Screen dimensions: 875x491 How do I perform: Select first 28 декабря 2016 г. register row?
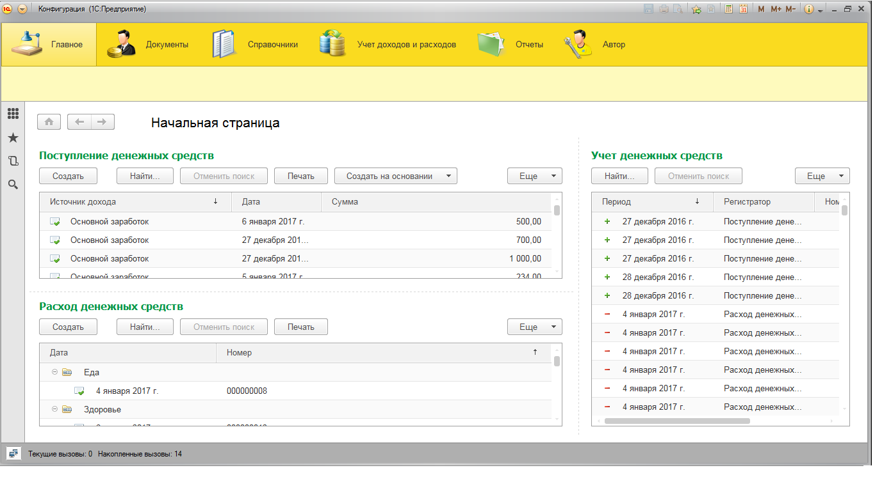[716, 277]
